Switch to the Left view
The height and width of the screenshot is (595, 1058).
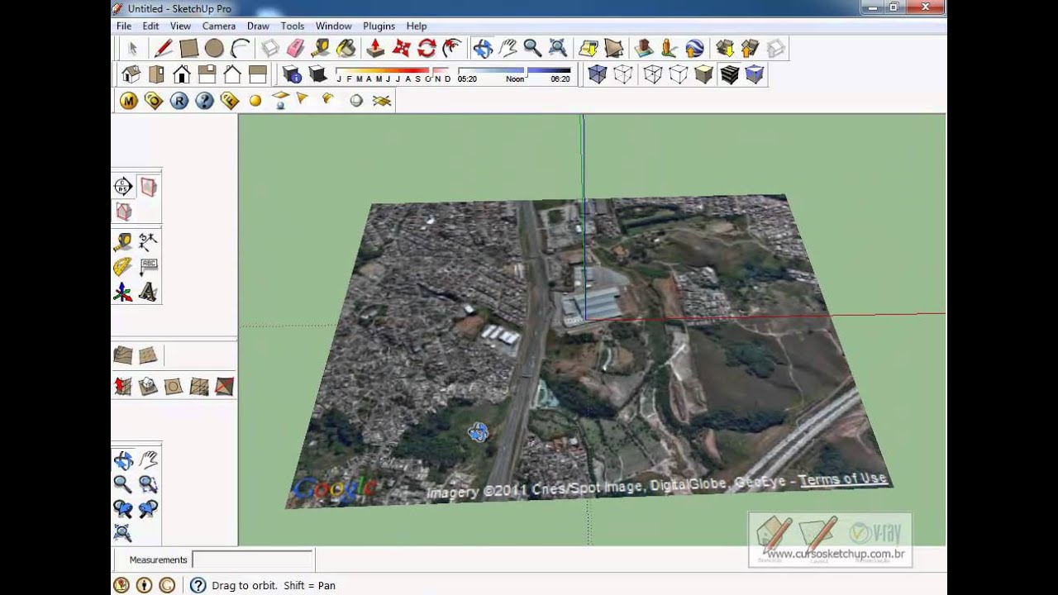258,75
